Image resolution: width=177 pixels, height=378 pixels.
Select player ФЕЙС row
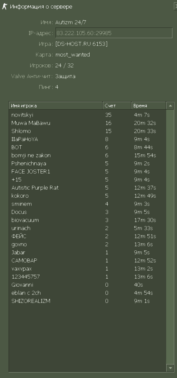click(88, 236)
